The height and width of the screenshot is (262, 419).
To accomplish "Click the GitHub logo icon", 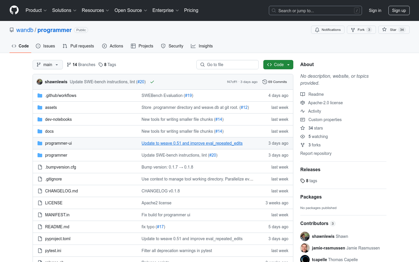I will (14, 10).
